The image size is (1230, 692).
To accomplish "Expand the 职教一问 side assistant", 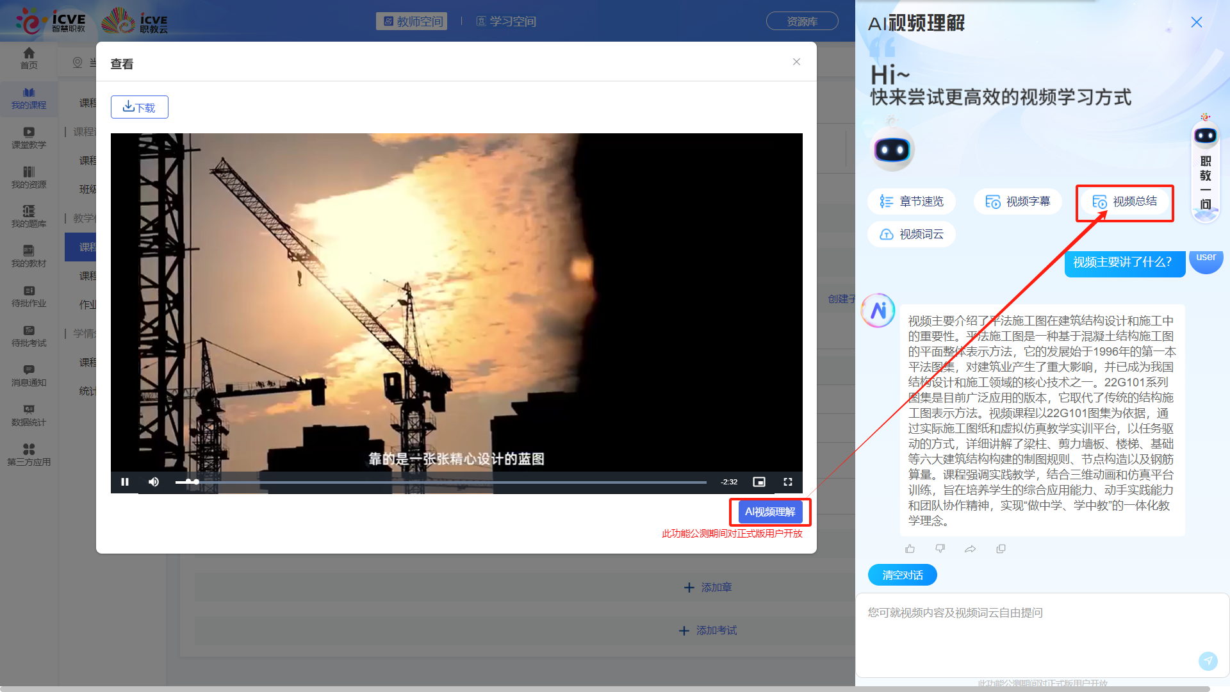I will point(1205,170).
